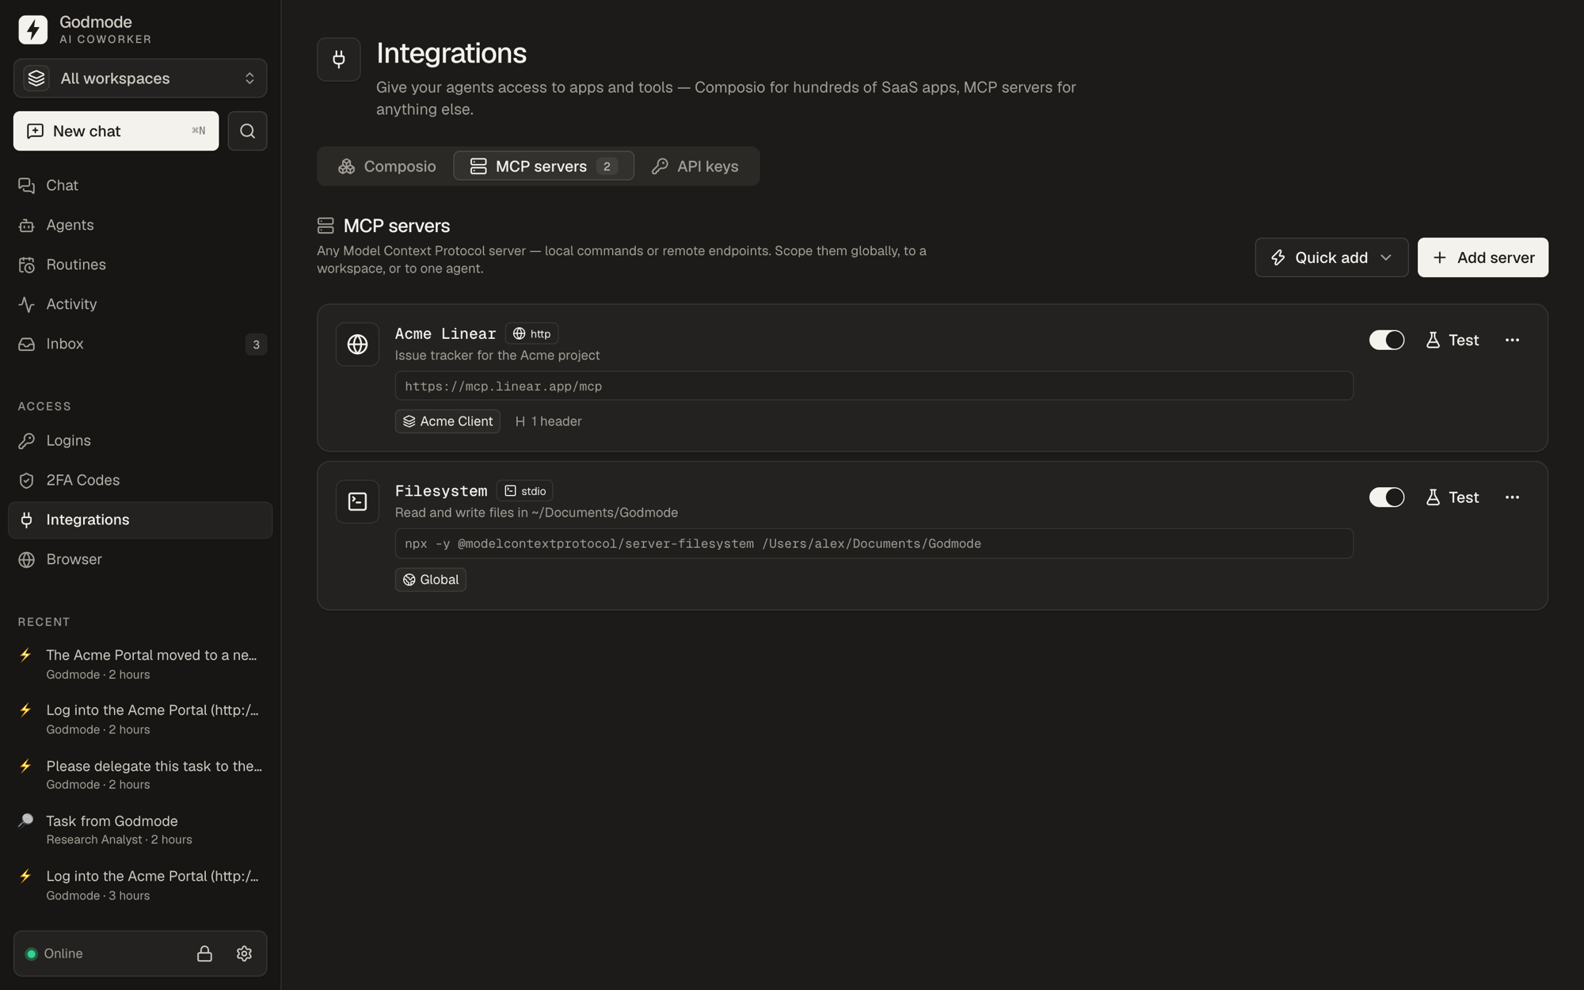This screenshot has width=1584, height=990.
Task: Open the search magnifier button
Action: pos(247,131)
